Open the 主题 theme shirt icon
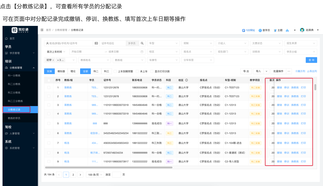Viewport: 323px width, 186px height. (x=275, y=30)
